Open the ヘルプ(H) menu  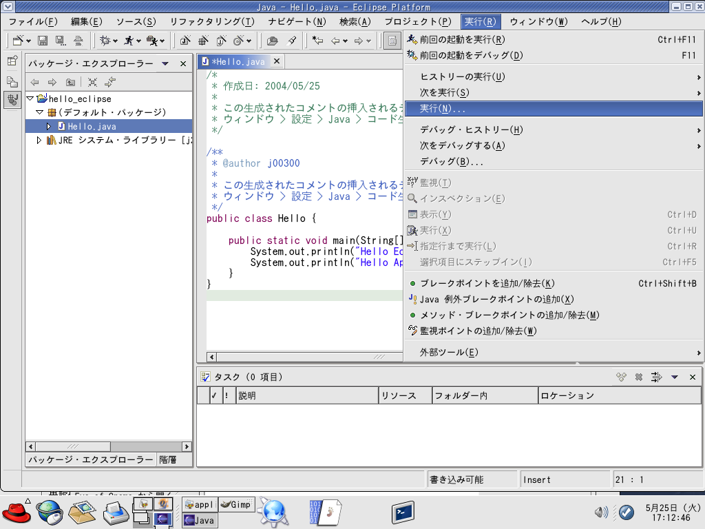pyautogui.click(x=601, y=21)
